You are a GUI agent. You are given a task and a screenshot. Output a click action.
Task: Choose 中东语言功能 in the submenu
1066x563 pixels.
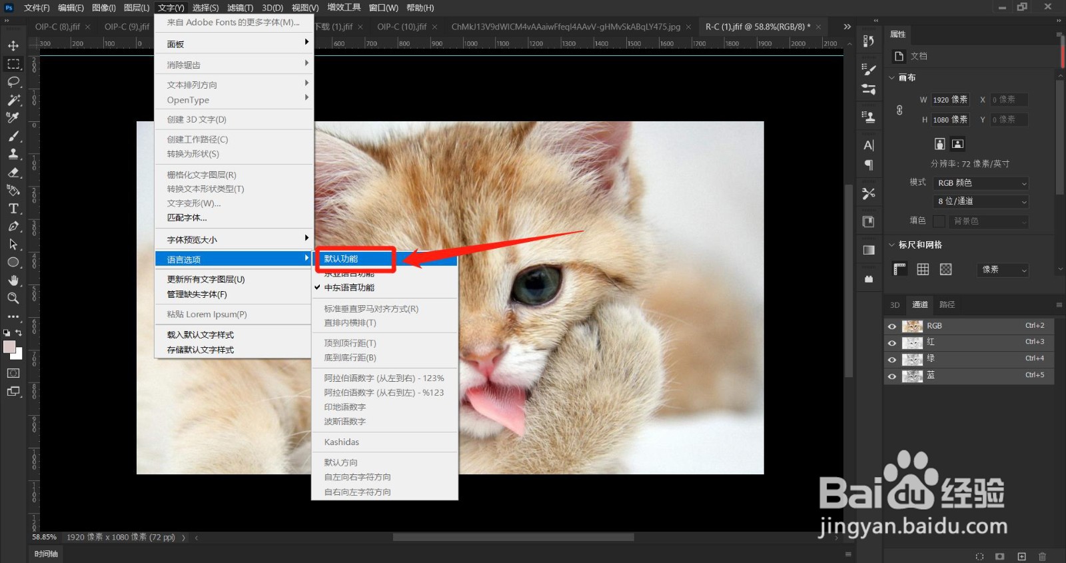[385, 288]
